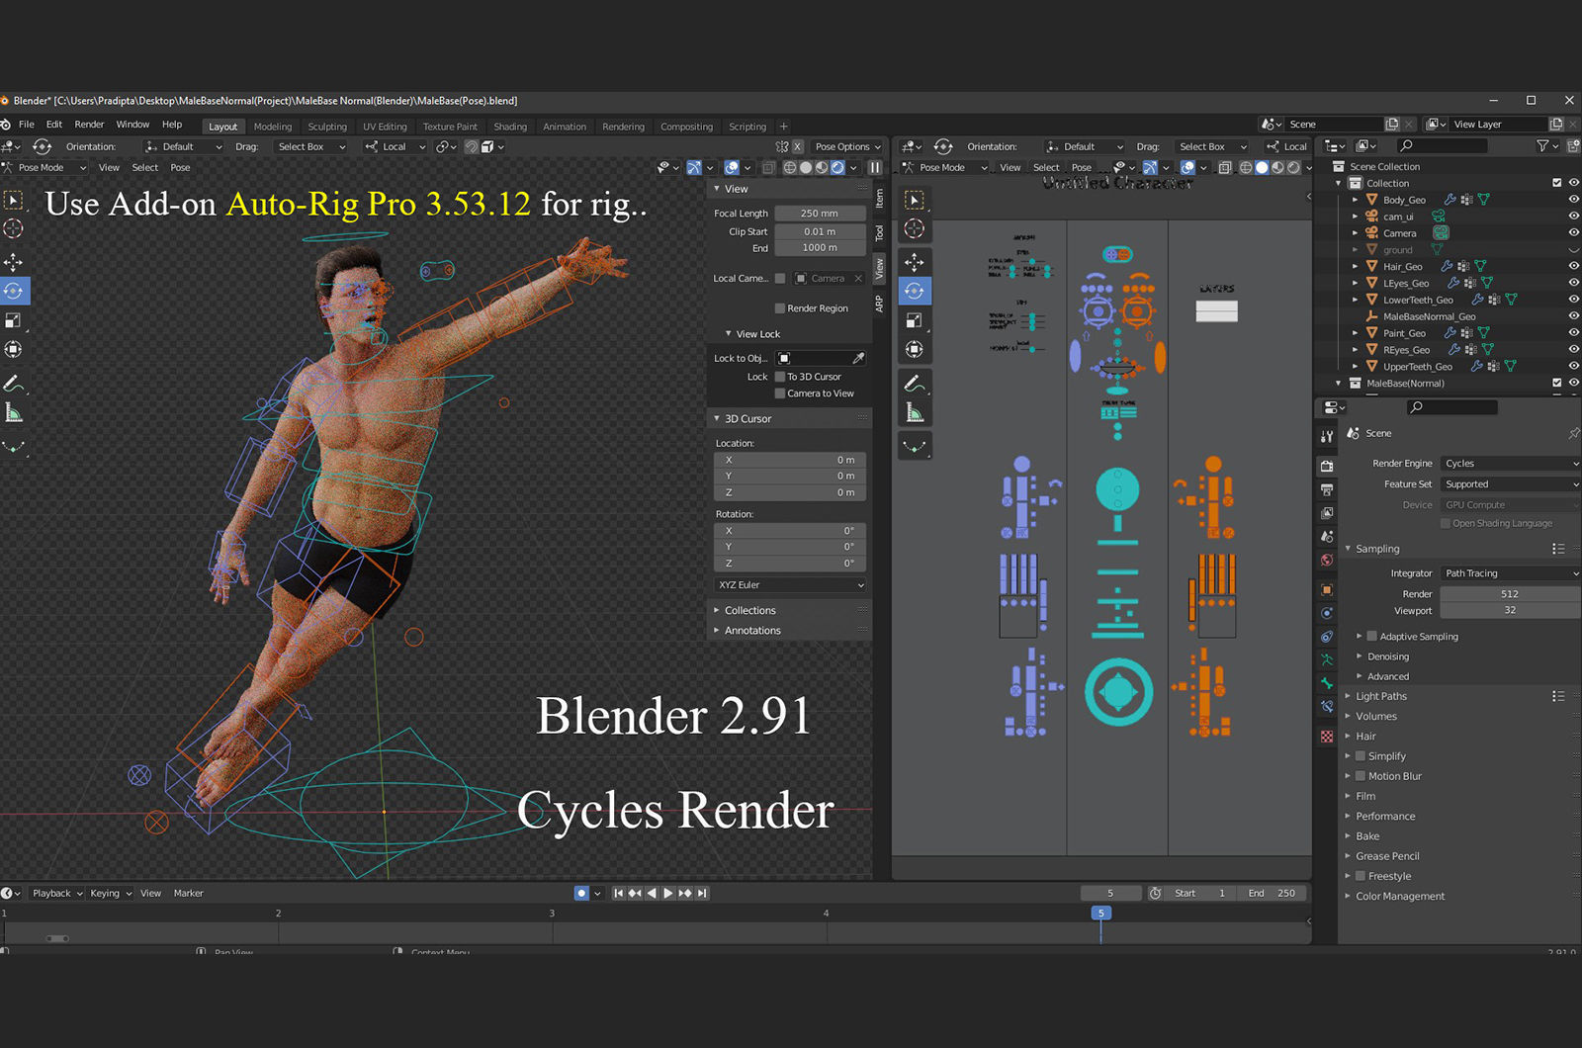Open the Render properties tab icon

click(x=1327, y=466)
